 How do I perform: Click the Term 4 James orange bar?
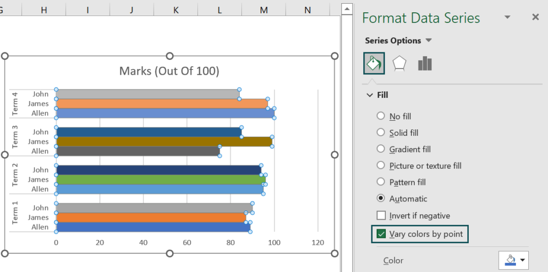(x=162, y=104)
